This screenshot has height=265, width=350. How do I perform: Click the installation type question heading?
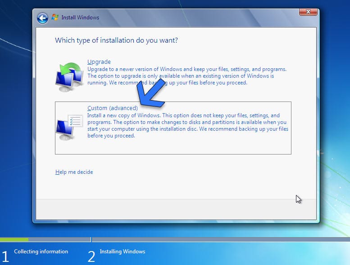(116, 40)
